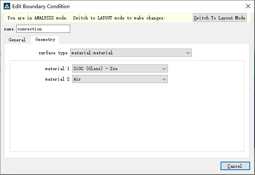This screenshot has height=175, width=255.
Task: Click the chevron arrow of surface type dropdown
Action: point(188,53)
